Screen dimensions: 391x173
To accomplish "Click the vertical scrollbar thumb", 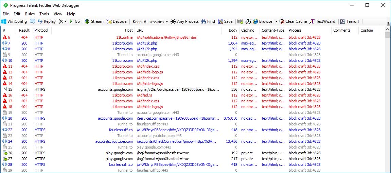I will pyautogui.click(x=387, y=35).
